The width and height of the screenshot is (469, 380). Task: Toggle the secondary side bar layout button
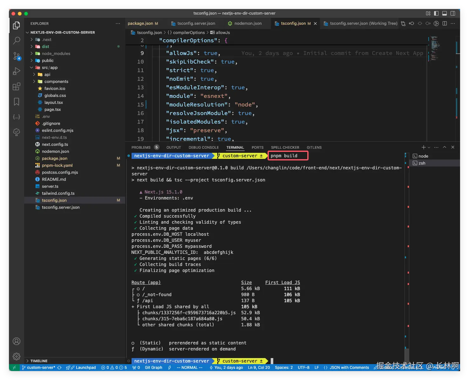(x=453, y=13)
